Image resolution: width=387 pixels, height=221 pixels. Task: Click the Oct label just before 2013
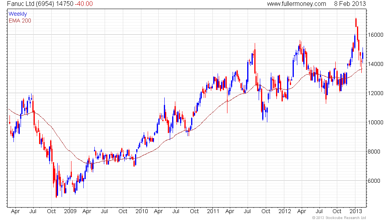coord(337,211)
